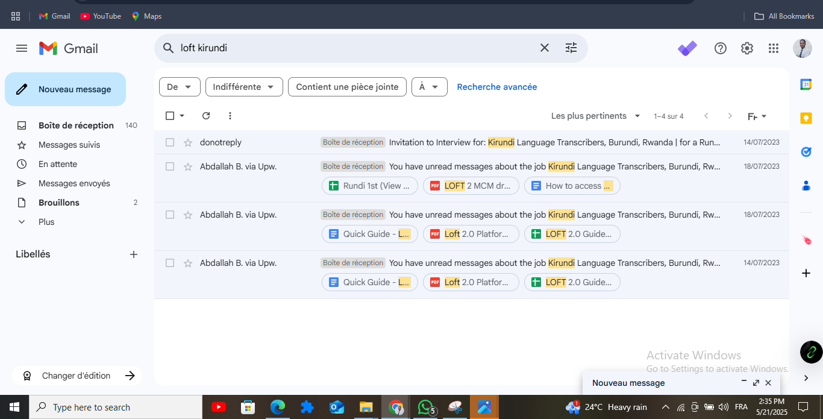Open the Support help icon
Viewport: 823px width, 419px height.
pos(721,48)
